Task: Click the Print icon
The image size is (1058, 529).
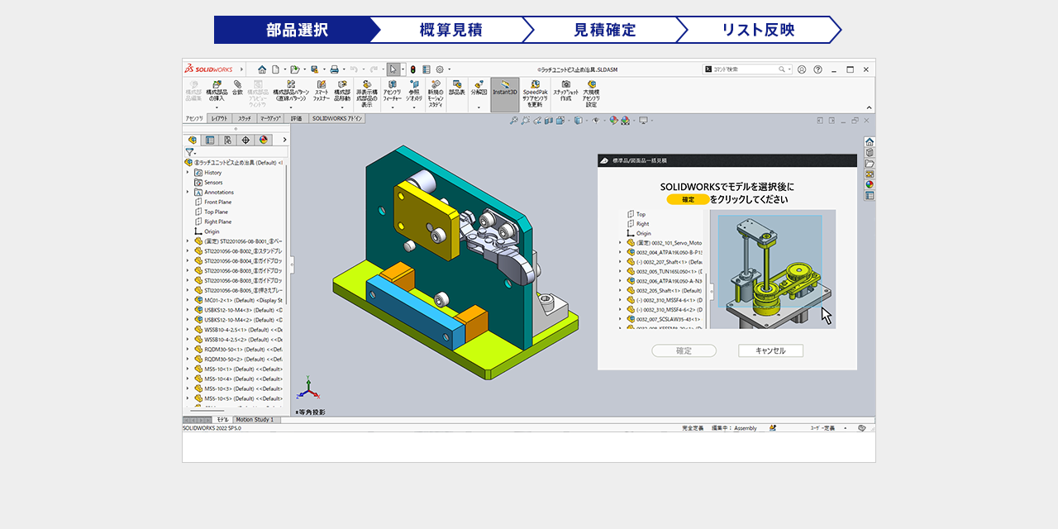Action: [335, 69]
